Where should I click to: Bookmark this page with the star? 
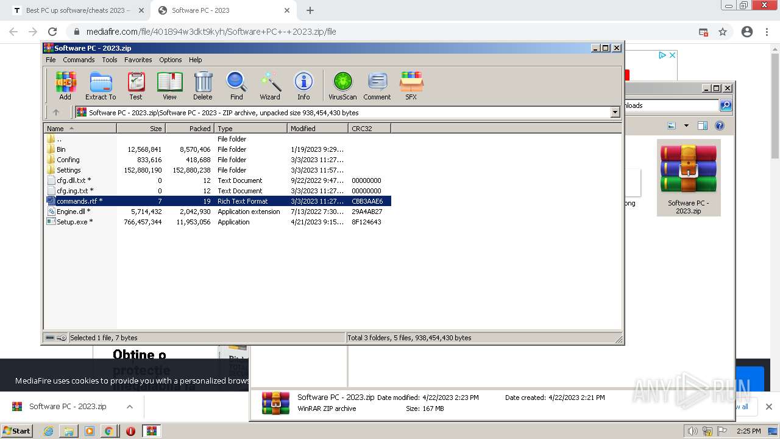pyautogui.click(x=723, y=32)
